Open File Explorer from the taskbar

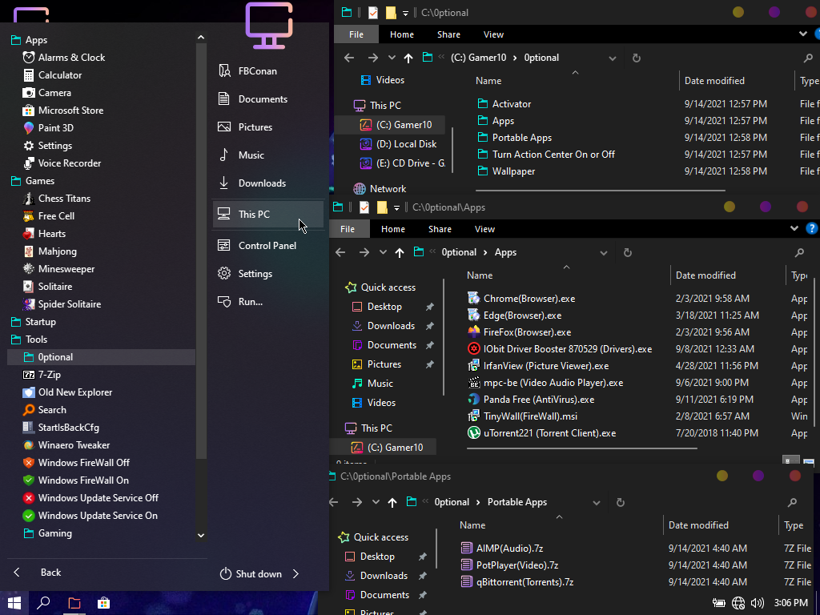pyautogui.click(x=74, y=603)
